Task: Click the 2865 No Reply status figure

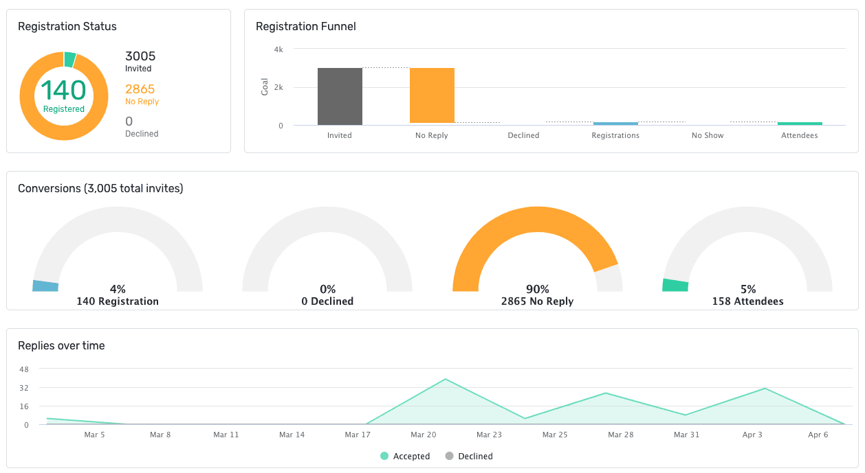Action: point(140,89)
